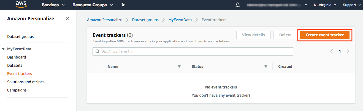Image resolution: width=363 pixels, height=111 pixels.
Task: Sort by Name column arrow
Action: pos(179,66)
